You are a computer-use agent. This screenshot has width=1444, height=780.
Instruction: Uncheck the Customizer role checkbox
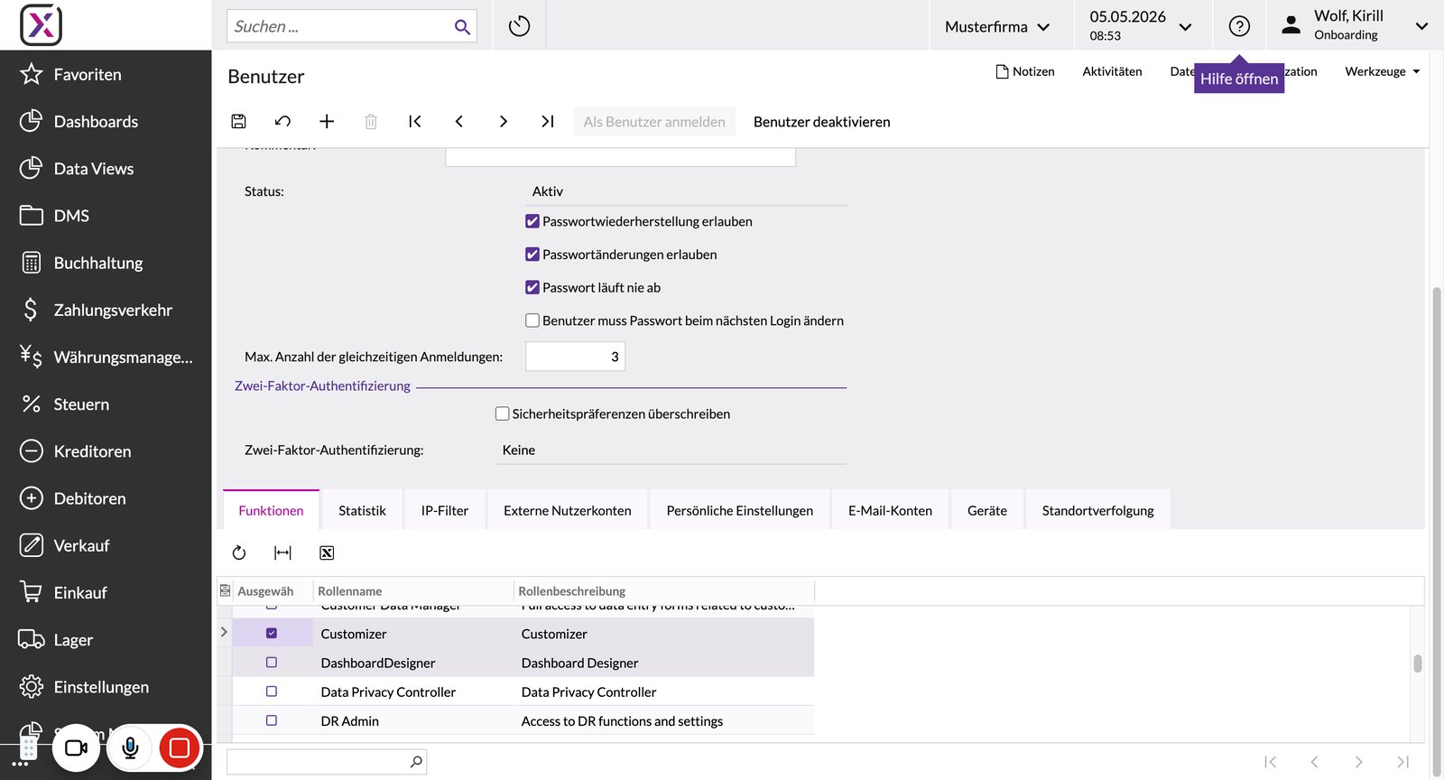[272, 634]
